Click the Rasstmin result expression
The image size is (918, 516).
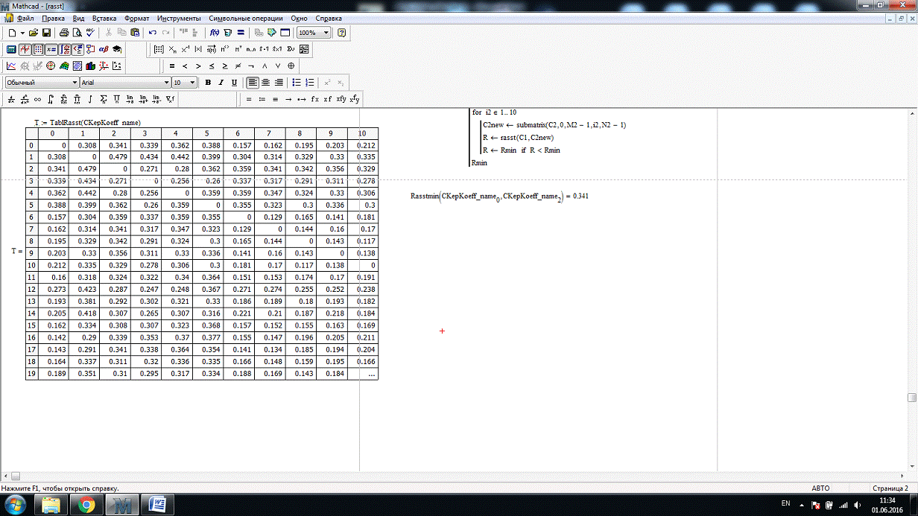pos(499,196)
